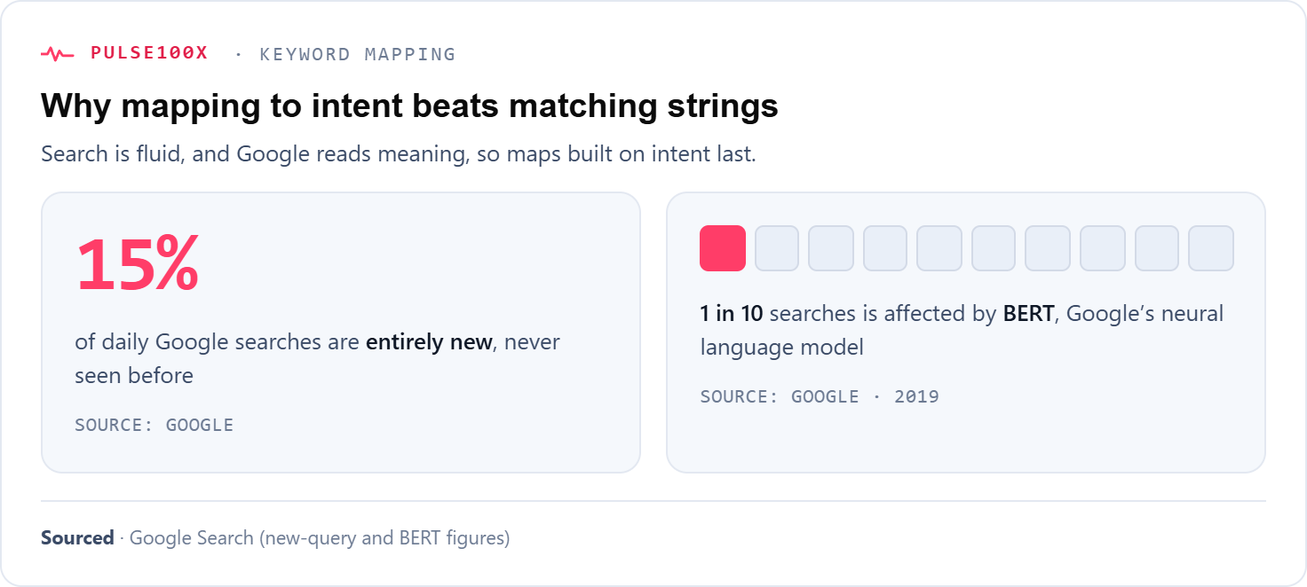
Task: Click the 'SOURCE: GOOGLE · 2019' label
Action: point(820,396)
